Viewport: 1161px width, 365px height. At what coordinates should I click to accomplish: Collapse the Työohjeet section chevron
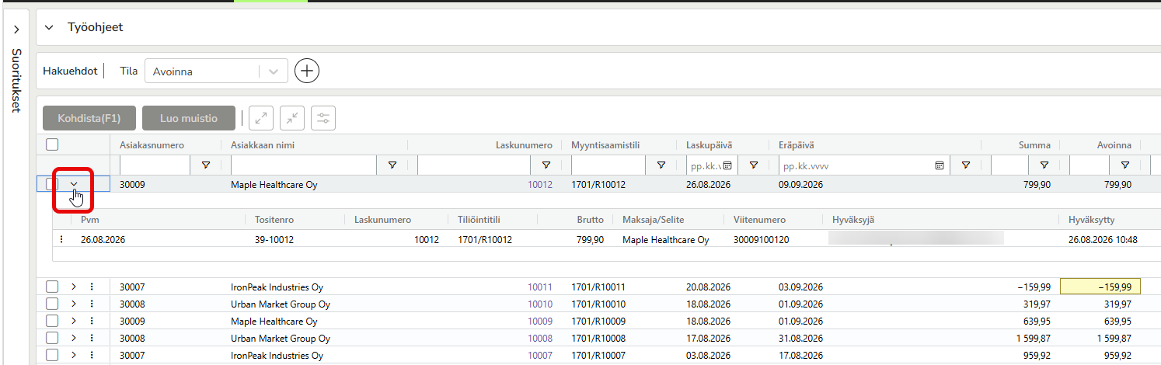[49, 27]
